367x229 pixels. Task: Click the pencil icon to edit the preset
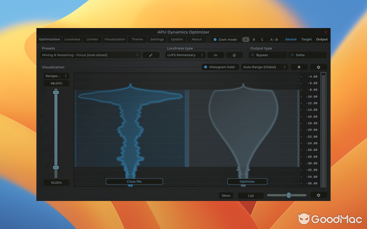151,55
